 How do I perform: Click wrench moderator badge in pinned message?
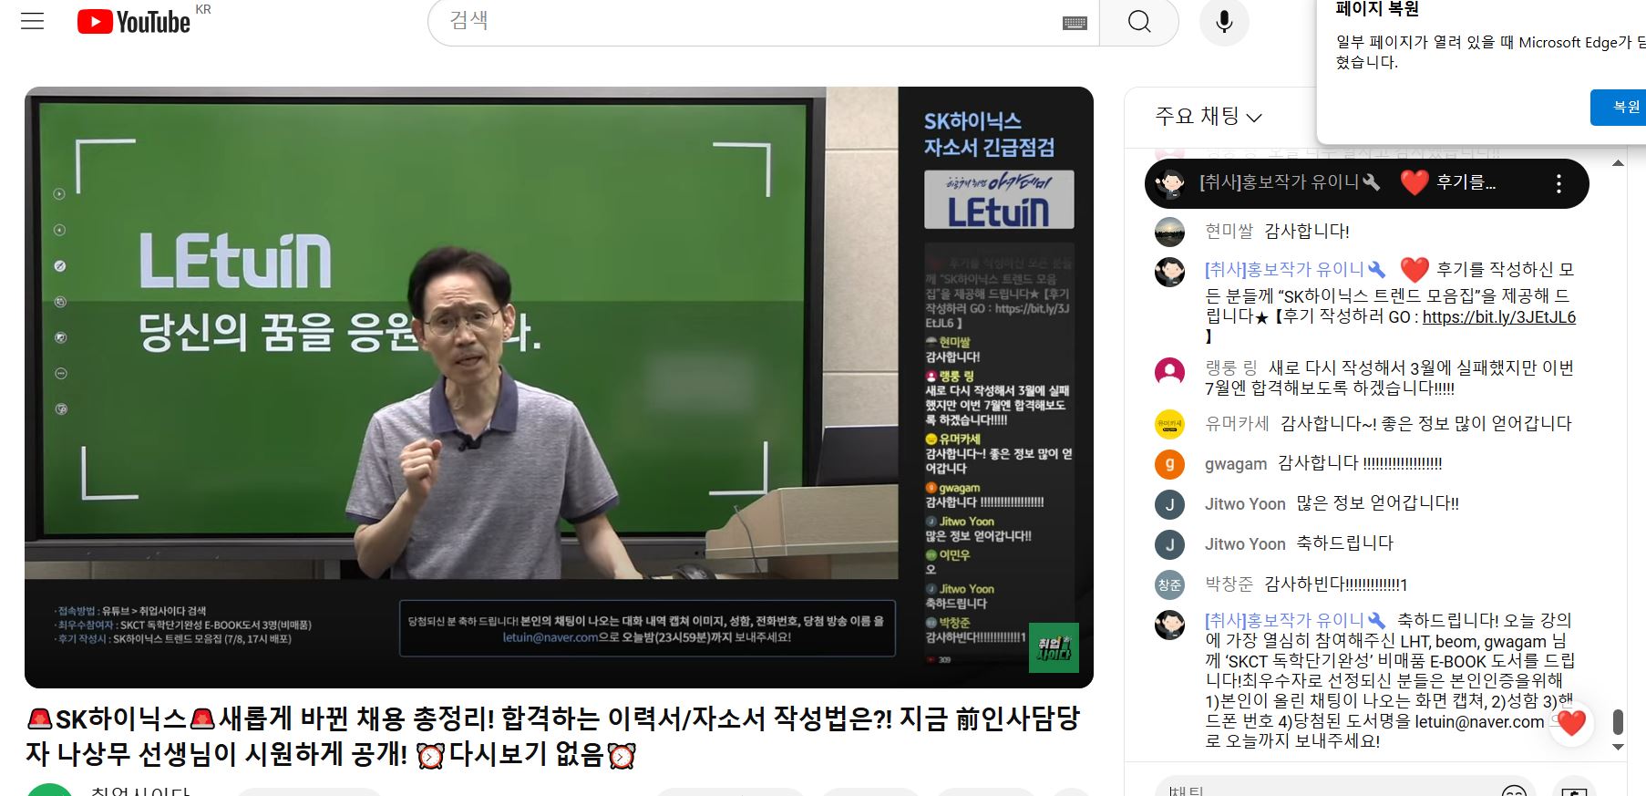pos(1371,182)
